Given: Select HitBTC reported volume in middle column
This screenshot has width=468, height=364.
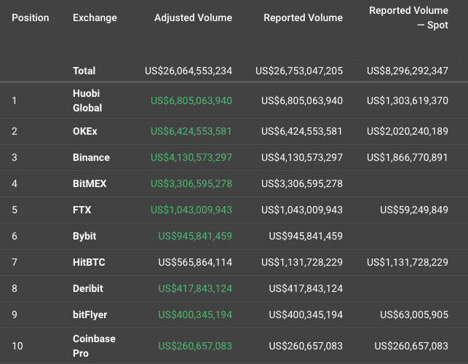Looking at the screenshot, I should click(302, 263).
